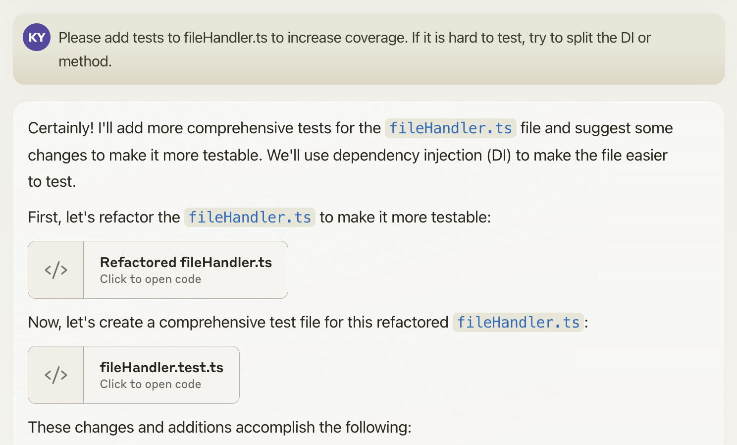
Task: Select the fileHandler.ts inline code chip in first paragraph
Action: pyautogui.click(x=450, y=128)
